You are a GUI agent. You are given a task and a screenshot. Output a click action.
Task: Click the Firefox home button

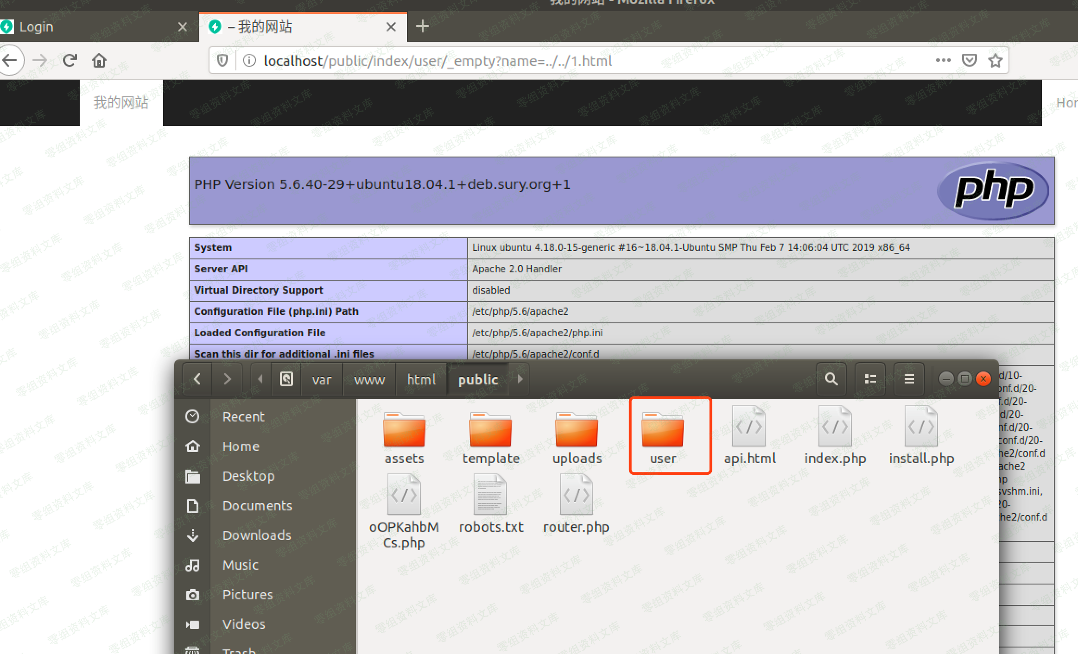pyautogui.click(x=99, y=60)
